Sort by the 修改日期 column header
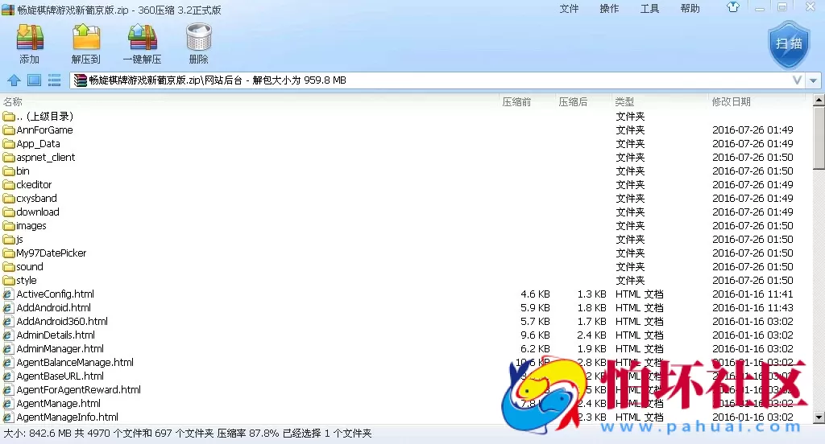825x444 pixels. click(731, 102)
